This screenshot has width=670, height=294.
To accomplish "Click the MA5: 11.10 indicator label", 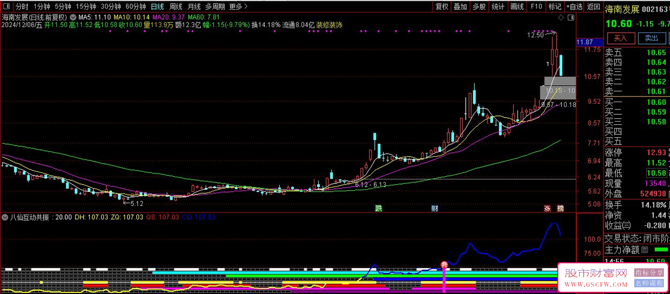I will click(94, 18).
